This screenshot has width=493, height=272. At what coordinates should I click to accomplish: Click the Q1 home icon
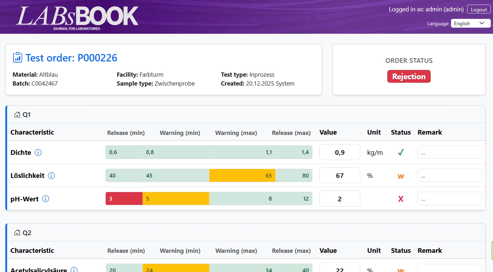pos(17,115)
